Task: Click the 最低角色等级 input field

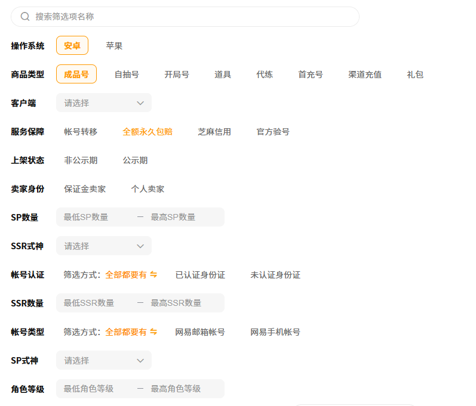Action: coord(96,389)
